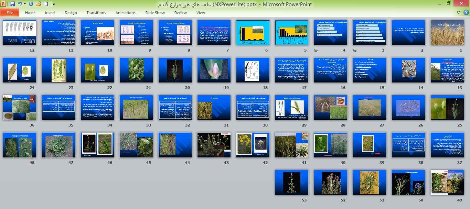This screenshot has width=470, height=209.
Task: Open the Slide Show tab
Action: 155,13
